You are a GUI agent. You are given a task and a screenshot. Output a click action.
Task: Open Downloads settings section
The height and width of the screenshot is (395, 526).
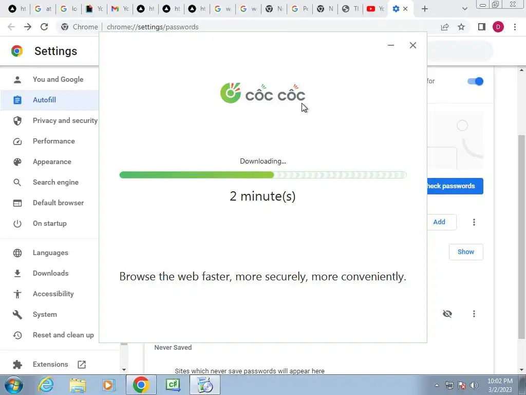pyautogui.click(x=51, y=274)
